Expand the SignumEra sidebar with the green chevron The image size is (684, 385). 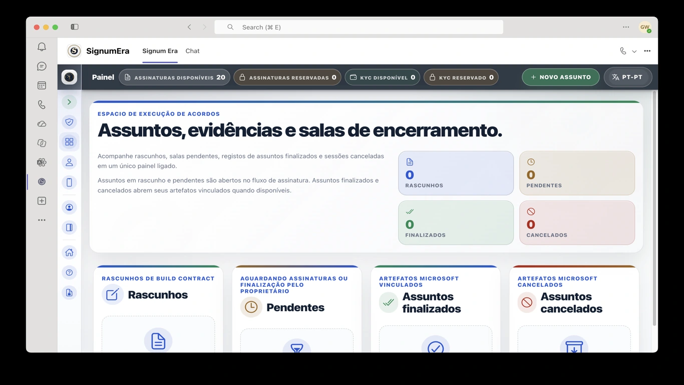pyautogui.click(x=69, y=102)
